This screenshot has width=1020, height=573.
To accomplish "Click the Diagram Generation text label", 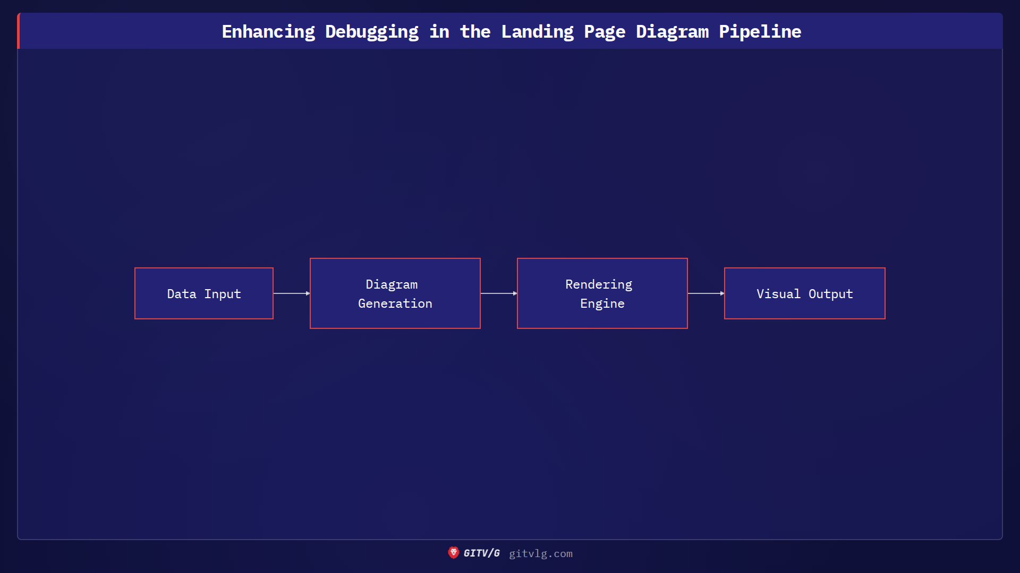I will 395,293.
